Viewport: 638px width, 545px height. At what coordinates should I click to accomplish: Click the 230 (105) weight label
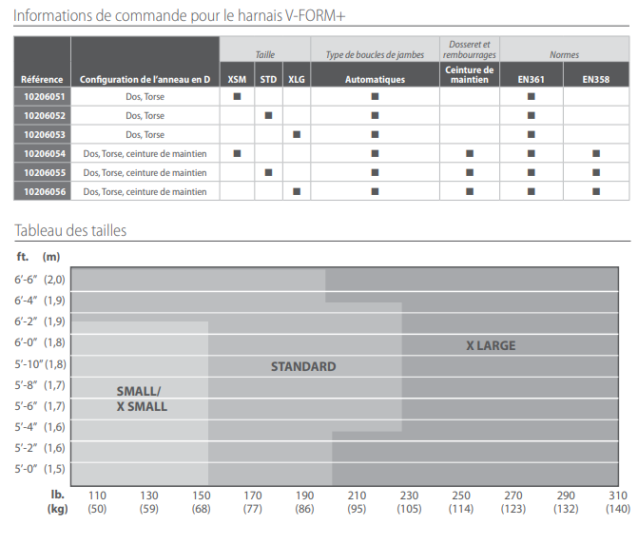409,502
